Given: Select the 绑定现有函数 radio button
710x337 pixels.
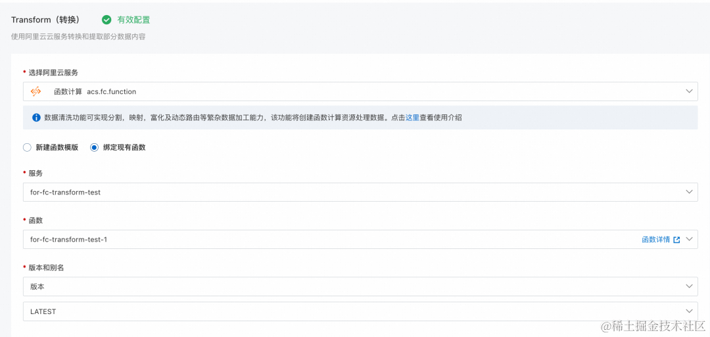Looking at the screenshot, I should point(94,147).
